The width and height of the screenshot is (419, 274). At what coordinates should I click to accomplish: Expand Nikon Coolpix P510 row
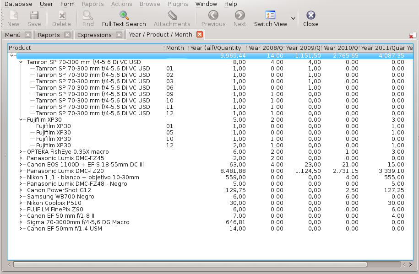[21, 203]
